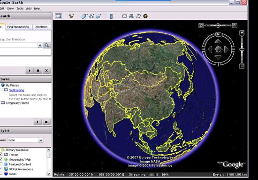Click the Print icon in the toolbar
The width and height of the screenshot is (258, 180).
coord(131,16)
